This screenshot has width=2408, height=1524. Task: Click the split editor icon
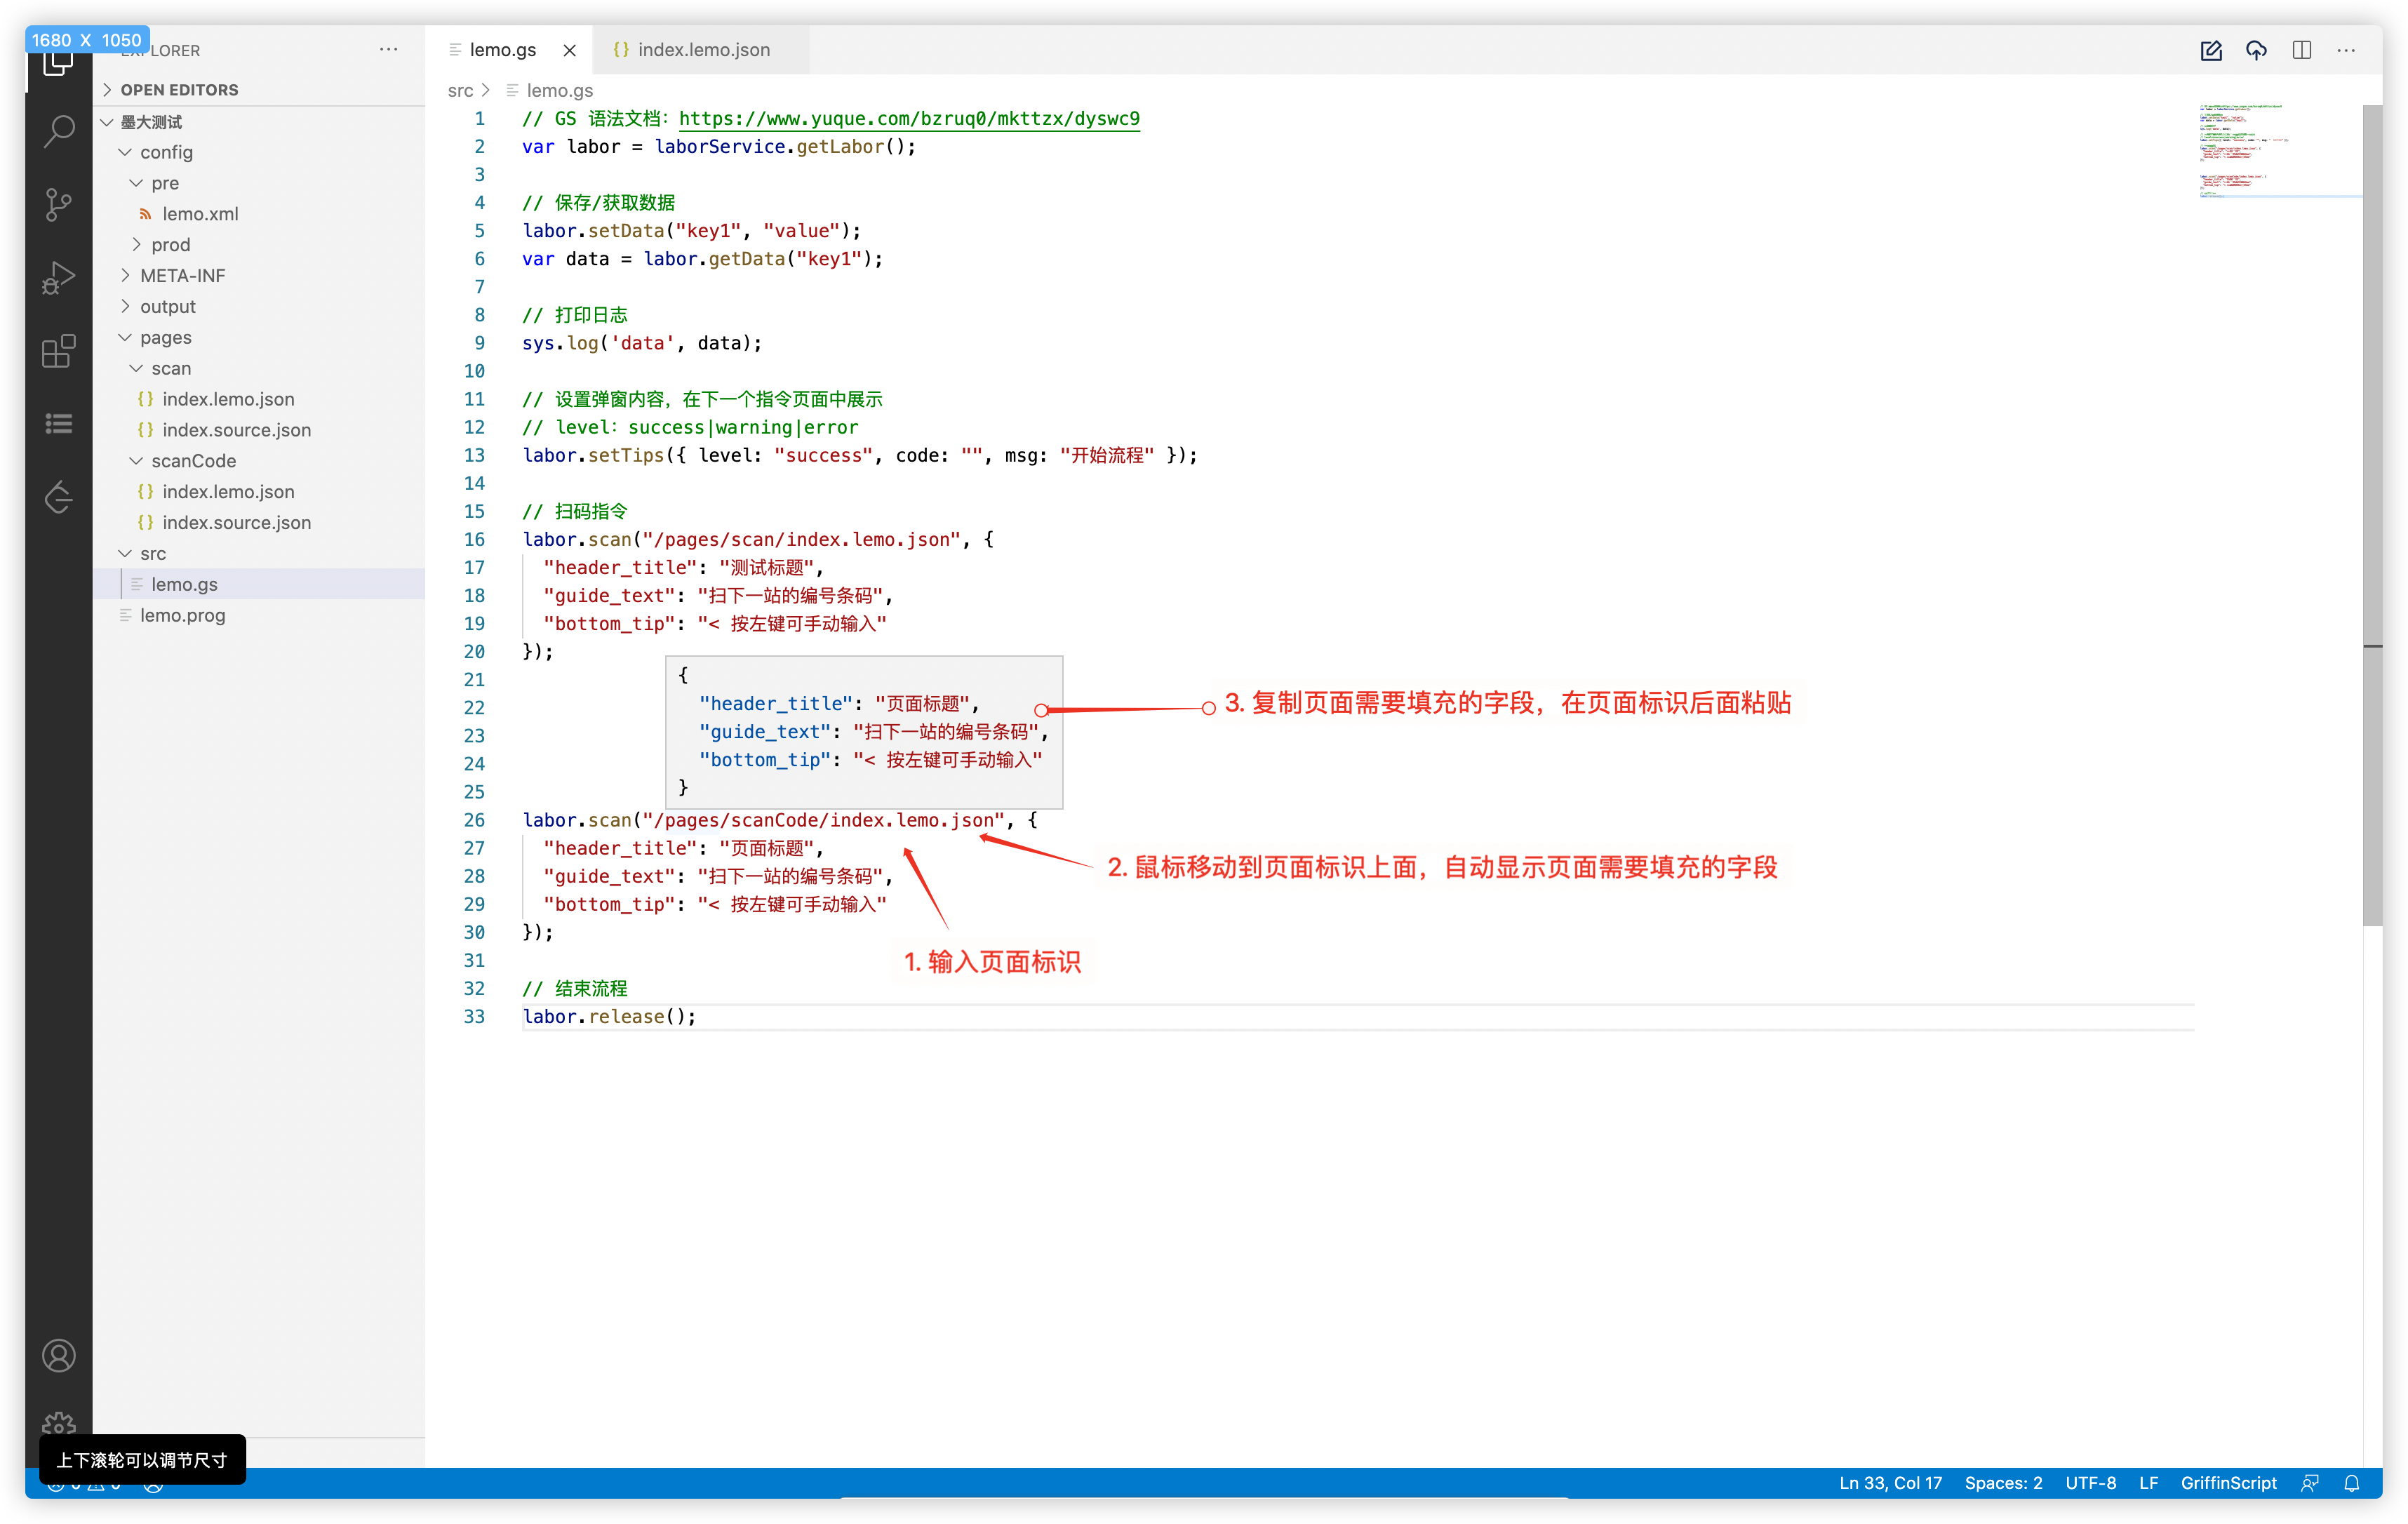click(x=2301, y=50)
